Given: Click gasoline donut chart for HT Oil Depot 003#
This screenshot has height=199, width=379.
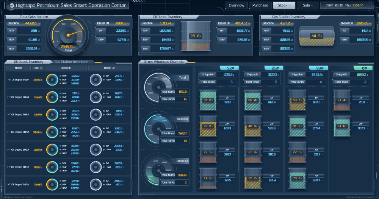Looking at the screenshot, I should point(52,115).
